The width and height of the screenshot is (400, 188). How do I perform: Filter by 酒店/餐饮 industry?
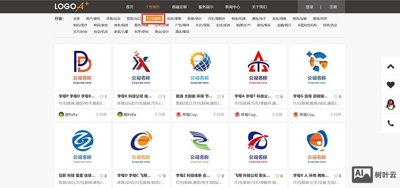click(182, 32)
